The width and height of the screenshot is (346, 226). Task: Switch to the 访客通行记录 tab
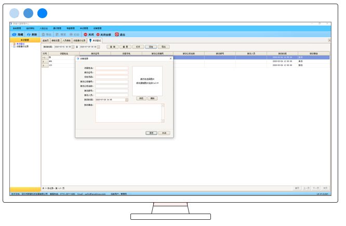79,40
